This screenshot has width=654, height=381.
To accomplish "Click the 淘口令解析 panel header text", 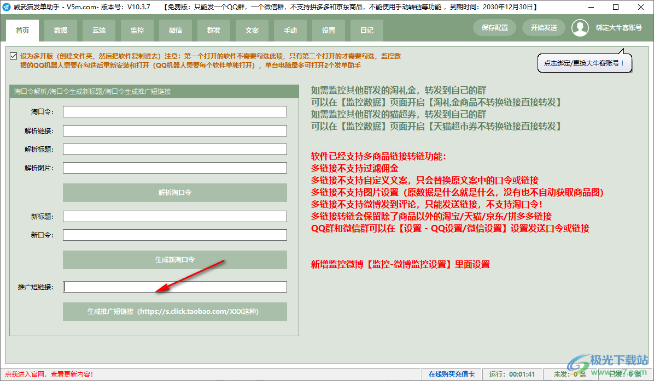I will click(x=92, y=91).
